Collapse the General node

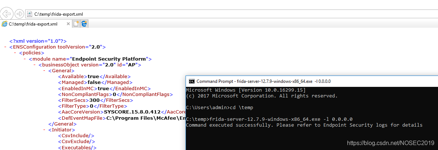(44, 71)
